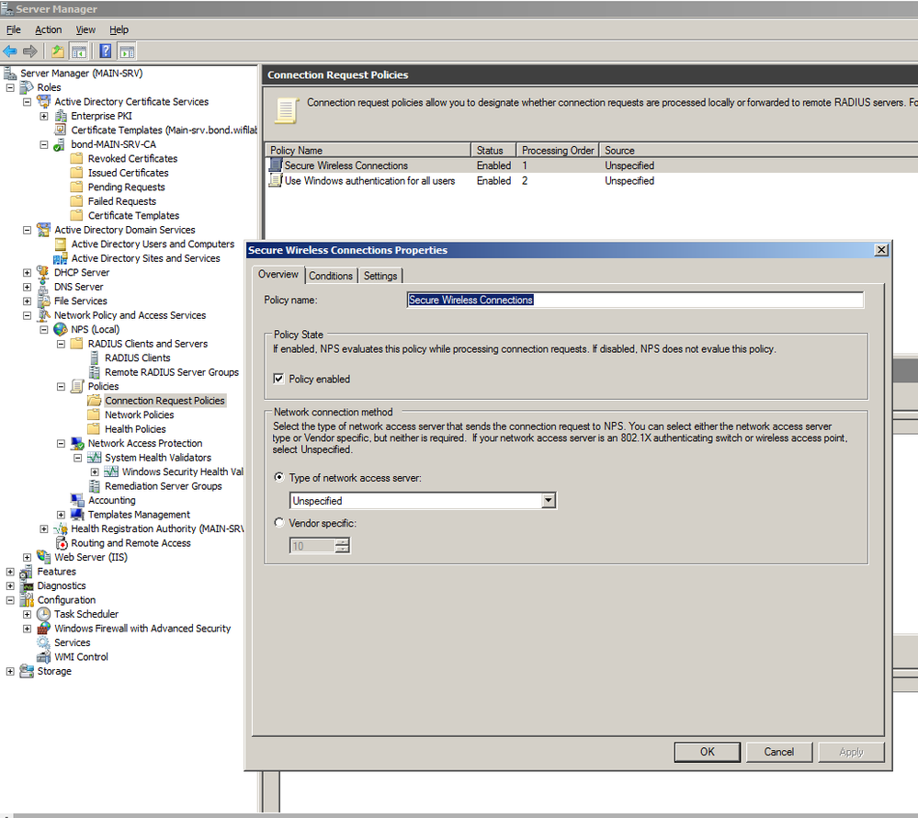Click the Back arrow toolbar icon
This screenshot has width=918, height=818.
point(10,51)
